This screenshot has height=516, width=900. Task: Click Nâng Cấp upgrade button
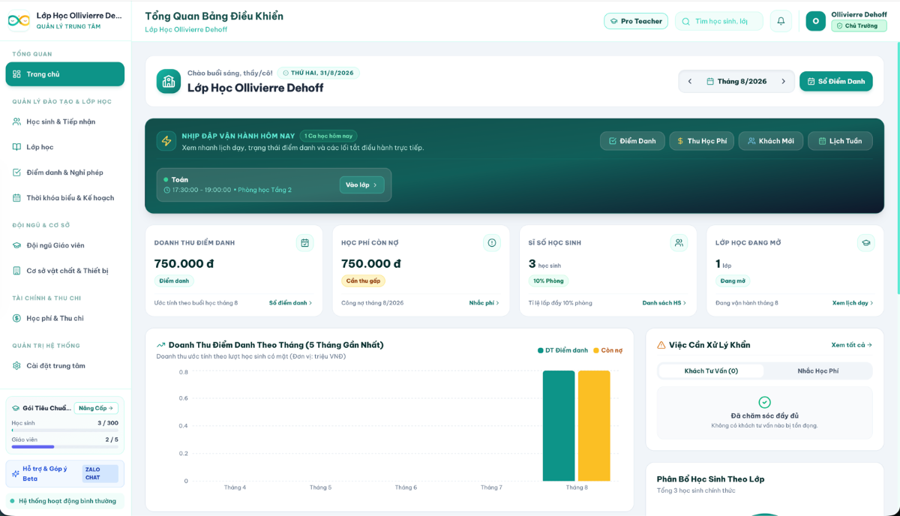pos(96,408)
